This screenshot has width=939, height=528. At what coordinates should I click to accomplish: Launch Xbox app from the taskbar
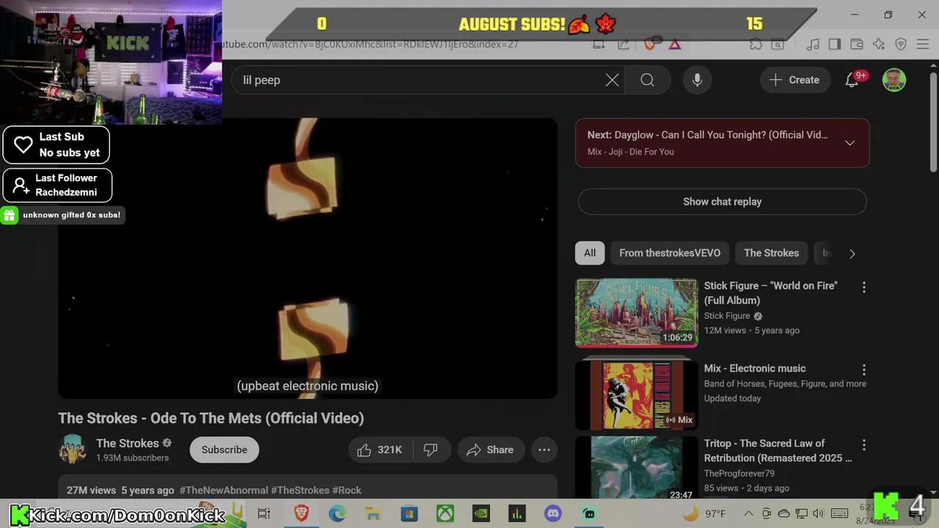445,514
